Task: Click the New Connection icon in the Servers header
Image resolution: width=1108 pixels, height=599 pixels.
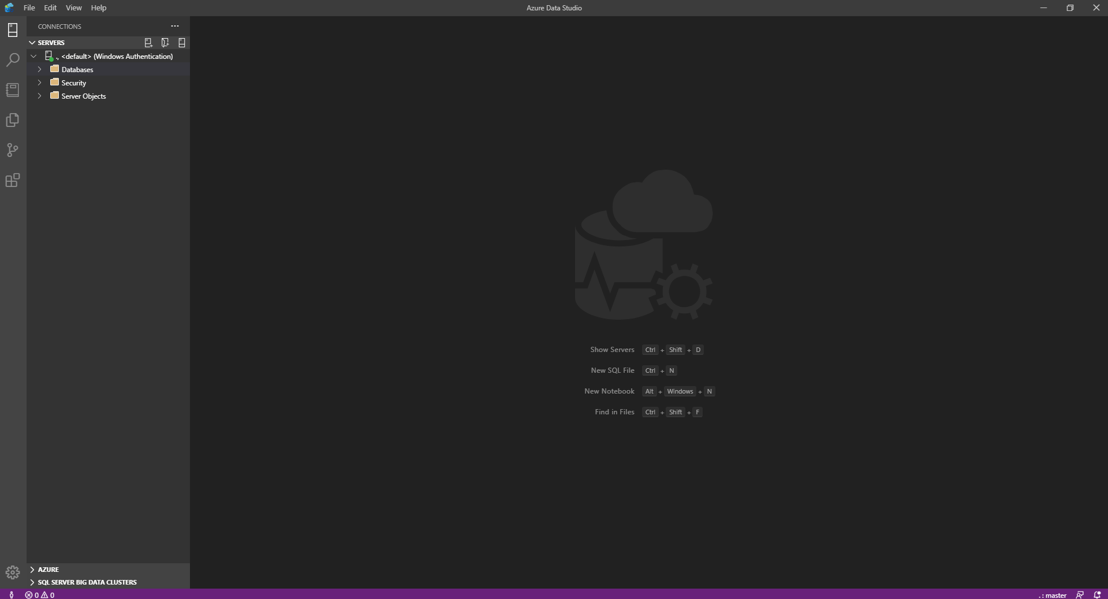Action: click(x=148, y=43)
